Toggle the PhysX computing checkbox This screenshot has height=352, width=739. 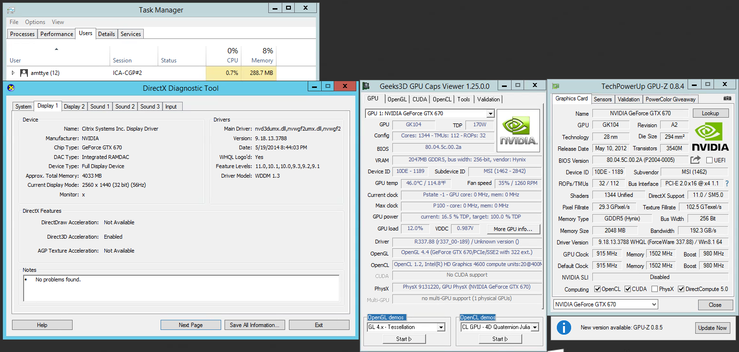coord(654,289)
